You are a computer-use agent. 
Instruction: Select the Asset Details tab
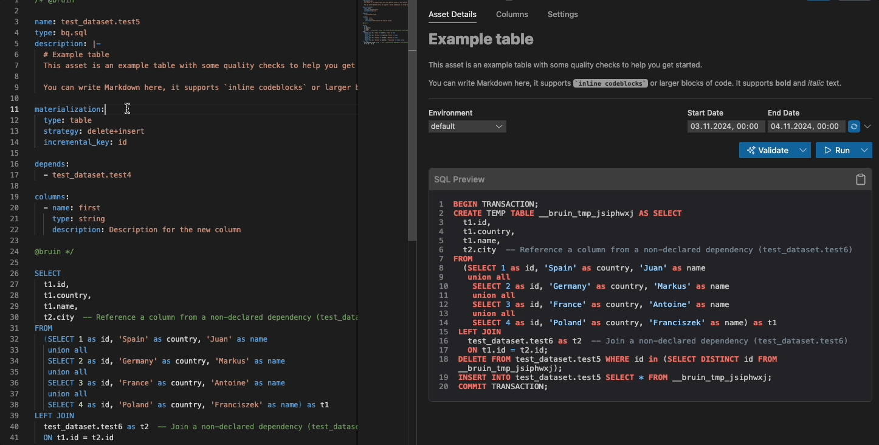[x=452, y=14]
